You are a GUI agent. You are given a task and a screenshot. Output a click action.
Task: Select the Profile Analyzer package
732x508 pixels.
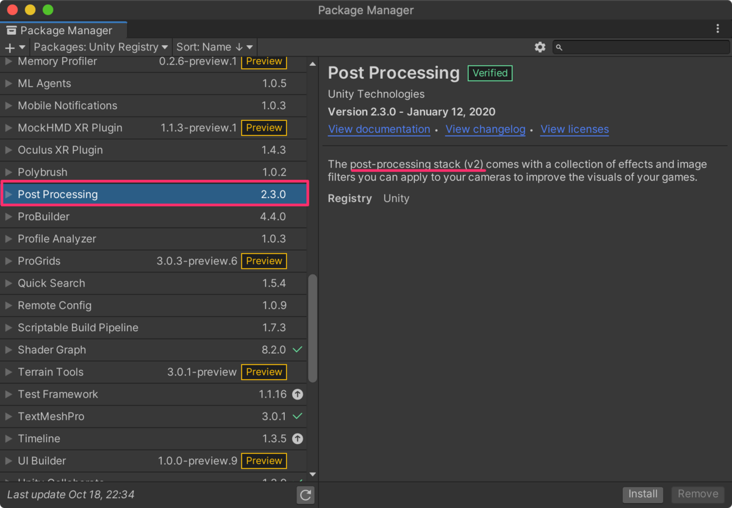point(153,239)
